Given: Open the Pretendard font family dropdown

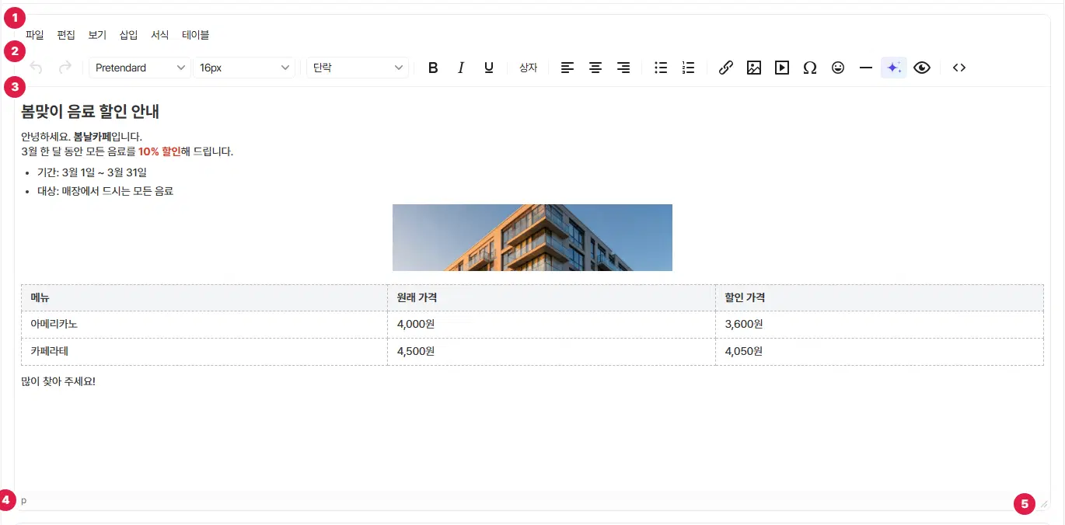Looking at the screenshot, I should [x=140, y=68].
